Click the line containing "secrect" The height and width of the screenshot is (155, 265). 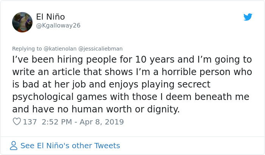point(111,84)
